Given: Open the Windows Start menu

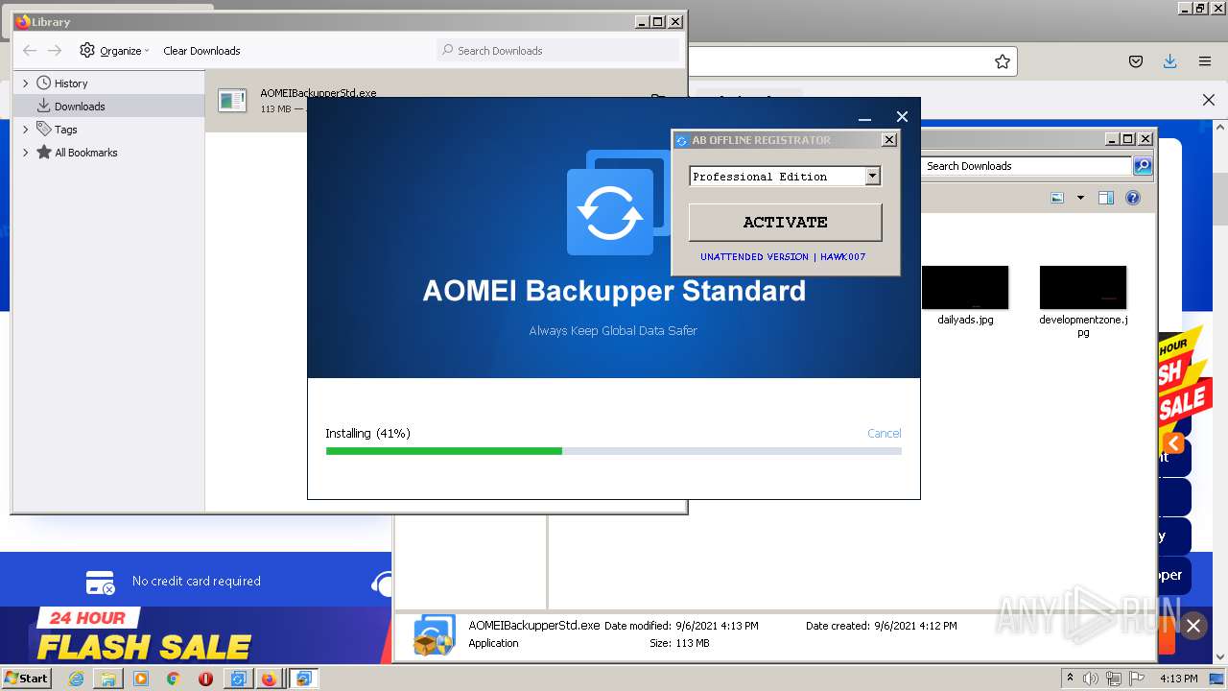Looking at the screenshot, I should 26,678.
